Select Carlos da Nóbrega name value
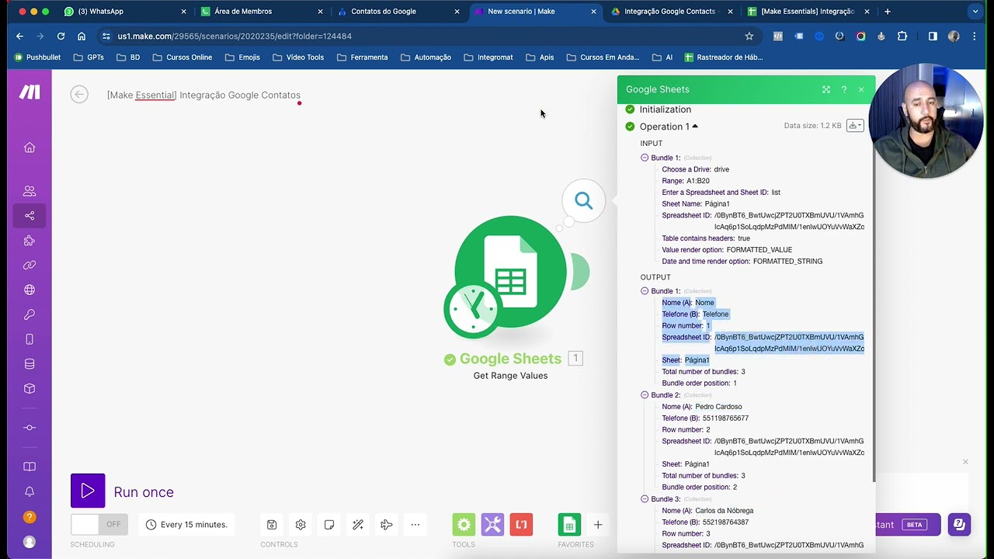The width and height of the screenshot is (994, 559). pyautogui.click(x=724, y=511)
